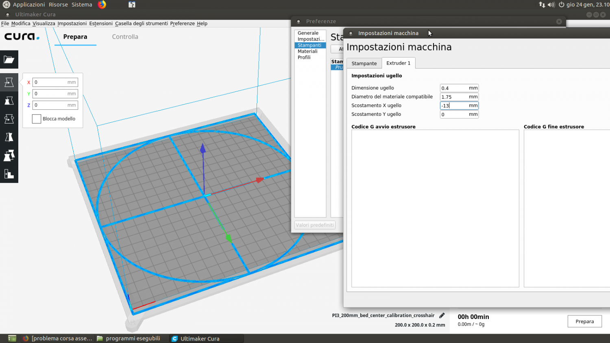Screen dimensions: 610x343
Task: Click the Dimensione ugello input field
Action: click(x=454, y=88)
